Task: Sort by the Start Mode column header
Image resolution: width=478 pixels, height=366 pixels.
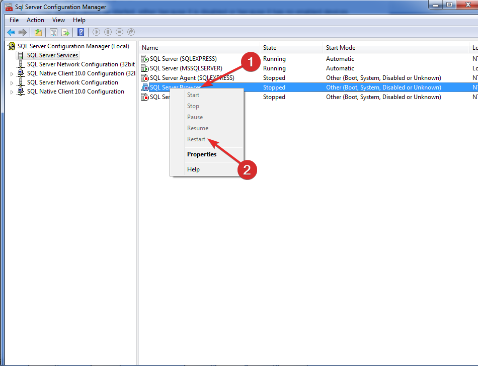Action: pos(395,48)
